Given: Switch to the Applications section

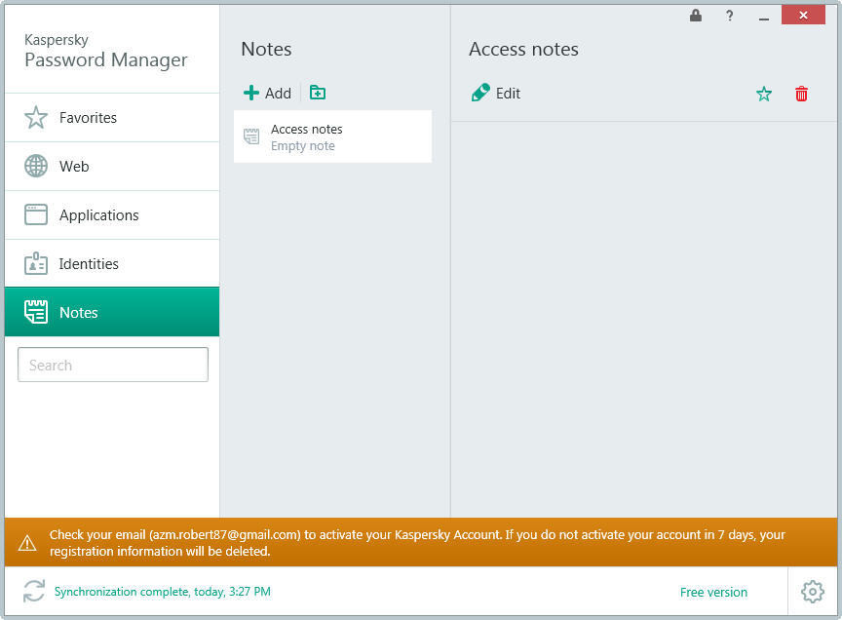Looking at the screenshot, I should click(x=112, y=215).
